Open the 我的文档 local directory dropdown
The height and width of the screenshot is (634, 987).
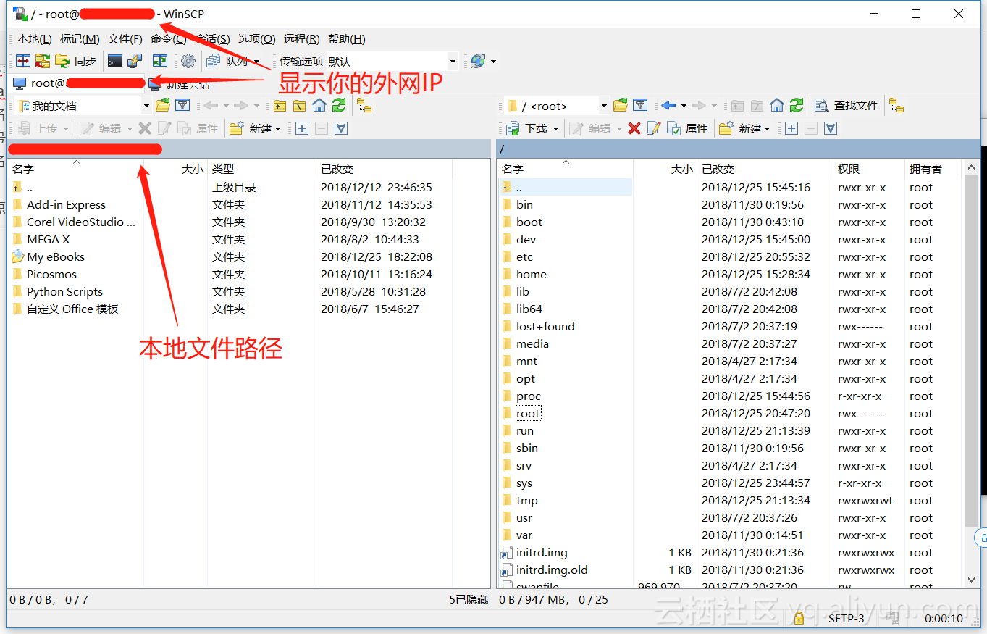(x=146, y=106)
